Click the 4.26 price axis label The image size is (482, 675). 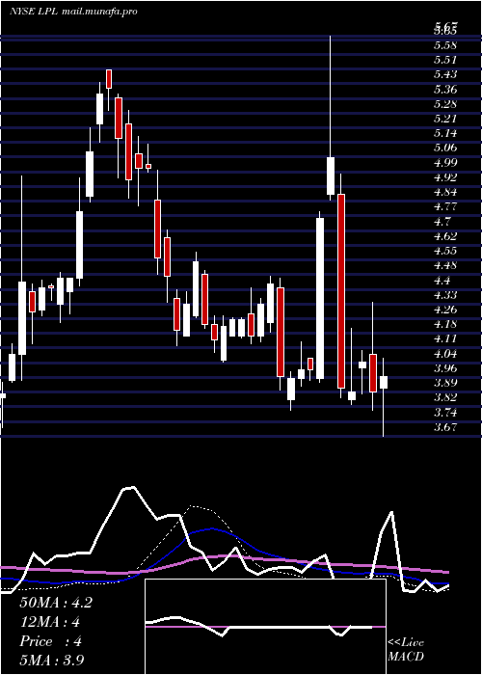[x=445, y=310]
